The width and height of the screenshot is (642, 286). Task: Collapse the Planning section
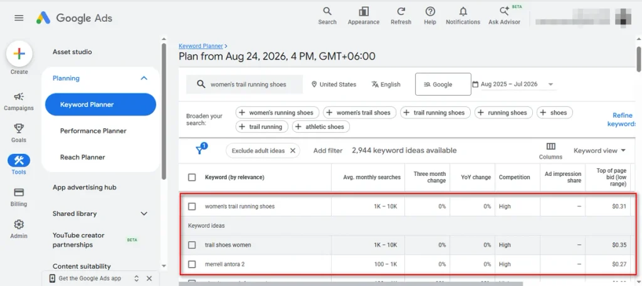tap(144, 78)
